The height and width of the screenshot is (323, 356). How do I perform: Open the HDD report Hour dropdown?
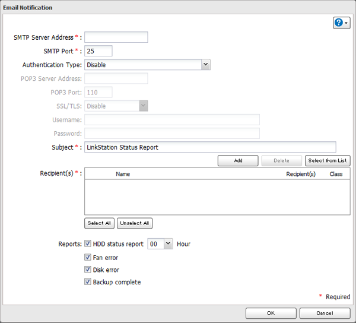point(160,244)
